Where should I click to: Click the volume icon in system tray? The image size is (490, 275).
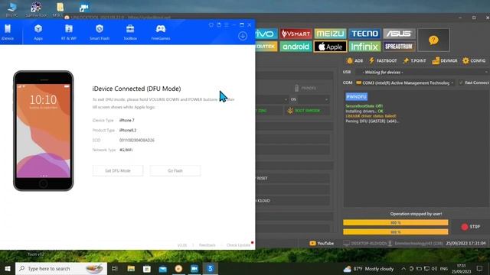pyautogui.click(x=434, y=268)
